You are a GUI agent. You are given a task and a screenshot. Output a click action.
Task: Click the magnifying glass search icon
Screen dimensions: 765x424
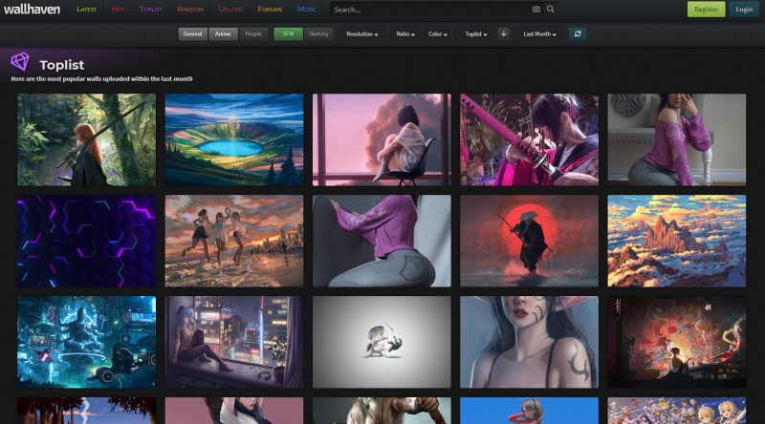click(550, 10)
